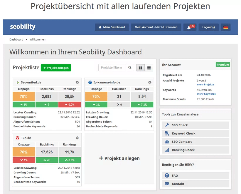Image resolution: width=241 pixels, height=194 pixels.
Task: Click T3n.de Onpage 70% tile
Action: click(x=24, y=152)
